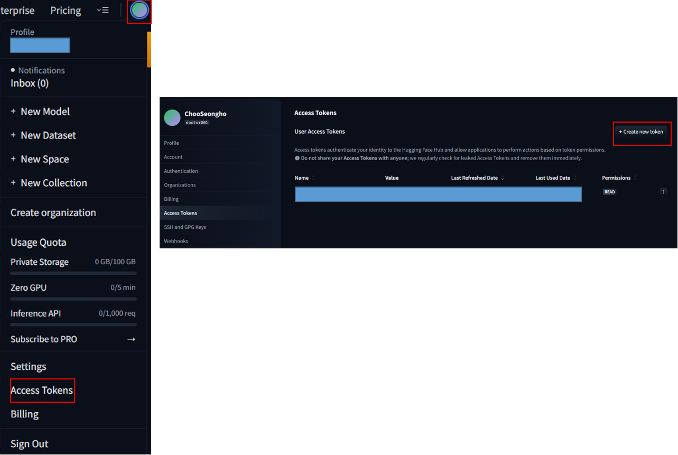Click the 0 GB/100 GB storage value
This screenshot has width=678, height=455.
click(115, 262)
